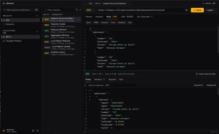Viewport: 219px width, 134px height.
Task: Click the Filter projects & collections field
Action: point(21,10)
